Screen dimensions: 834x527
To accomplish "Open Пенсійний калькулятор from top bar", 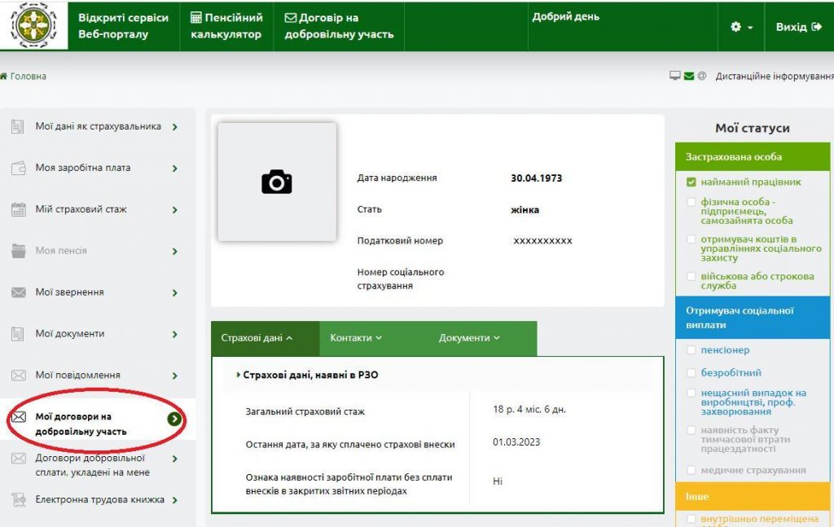I will 226,26.
